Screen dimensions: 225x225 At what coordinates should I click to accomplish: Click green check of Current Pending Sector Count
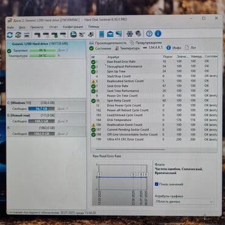click(x=93, y=130)
